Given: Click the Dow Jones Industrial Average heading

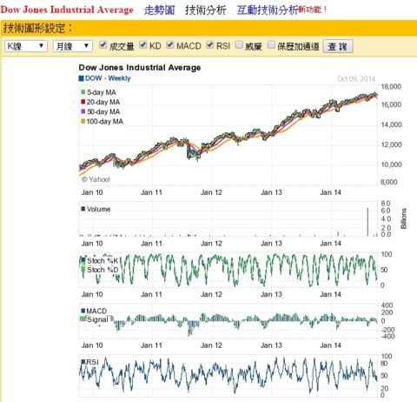Looking at the screenshot, I should [x=67, y=10].
